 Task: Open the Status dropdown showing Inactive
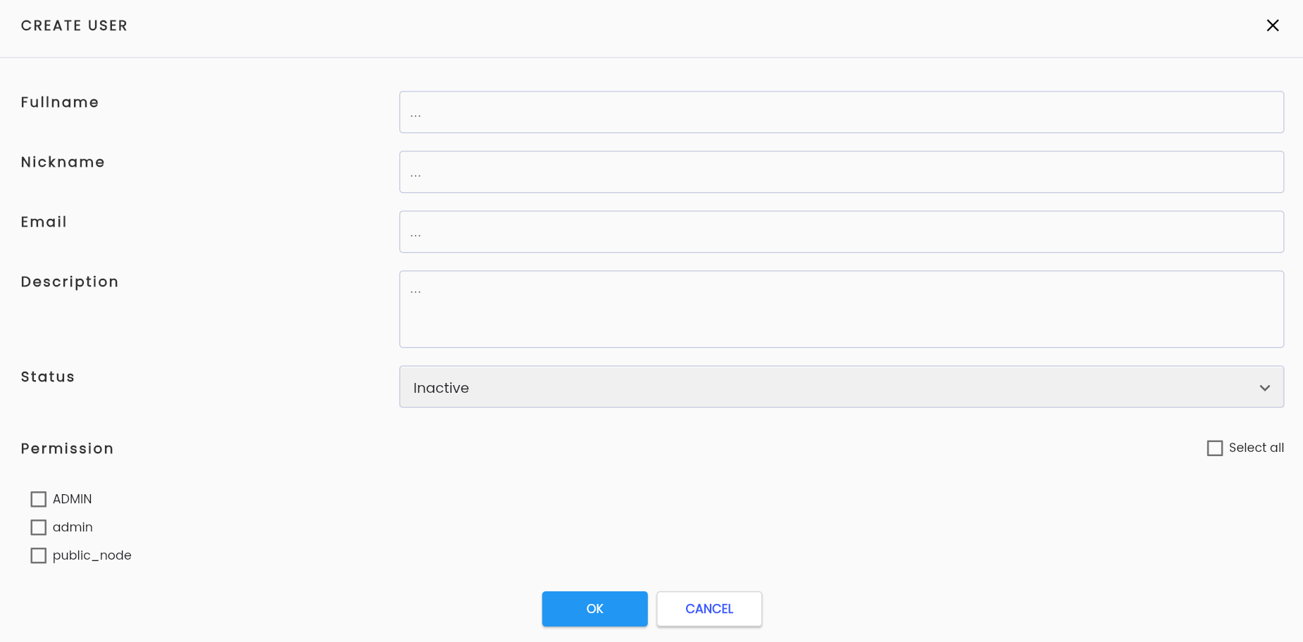tap(842, 386)
